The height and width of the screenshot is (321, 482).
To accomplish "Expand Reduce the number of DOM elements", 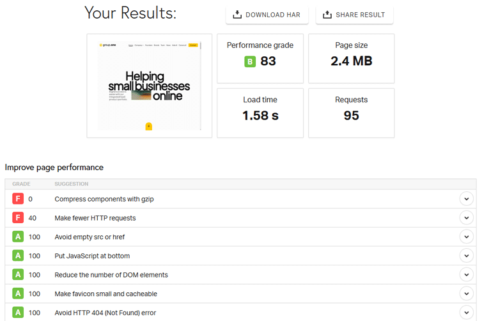I will (x=467, y=275).
